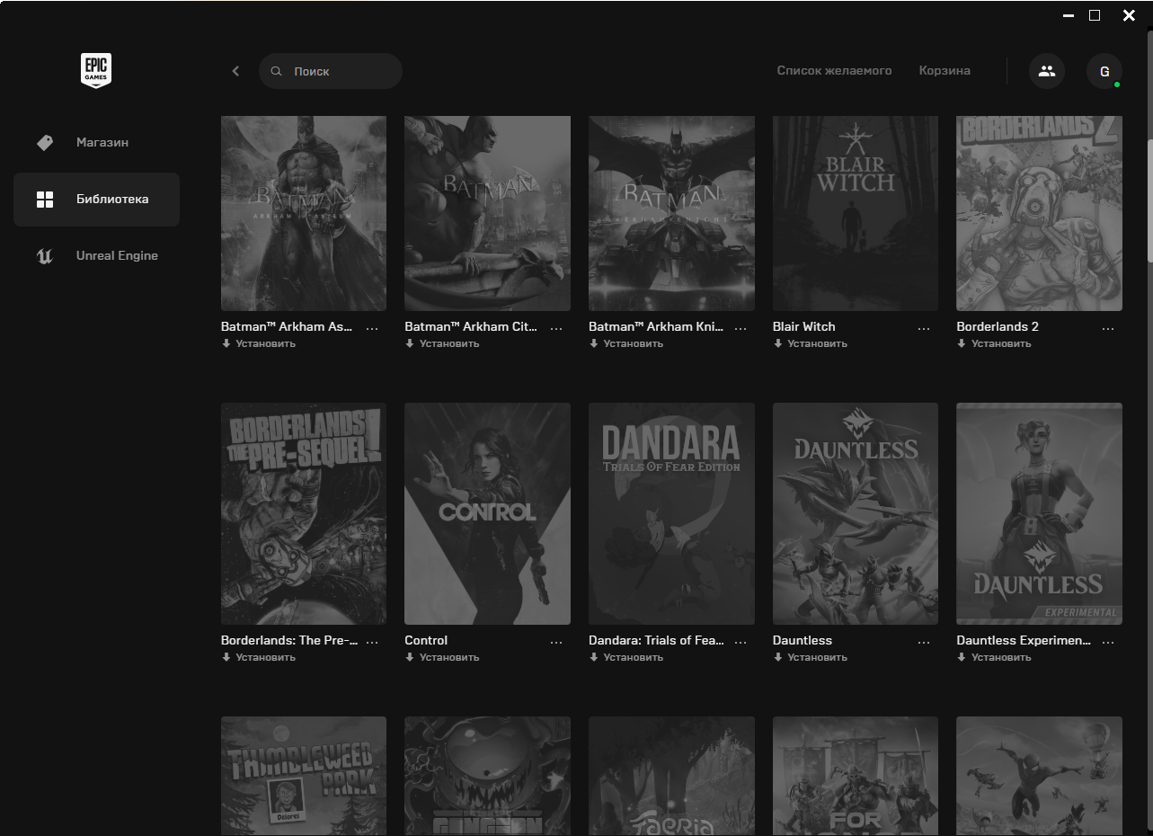This screenshot has height=836, width=1153.
Task: Install Control via Установить
Action: [x=442, y=657]
